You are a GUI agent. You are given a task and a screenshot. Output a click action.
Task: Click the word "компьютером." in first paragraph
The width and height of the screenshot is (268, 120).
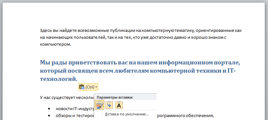click(55, 44)
